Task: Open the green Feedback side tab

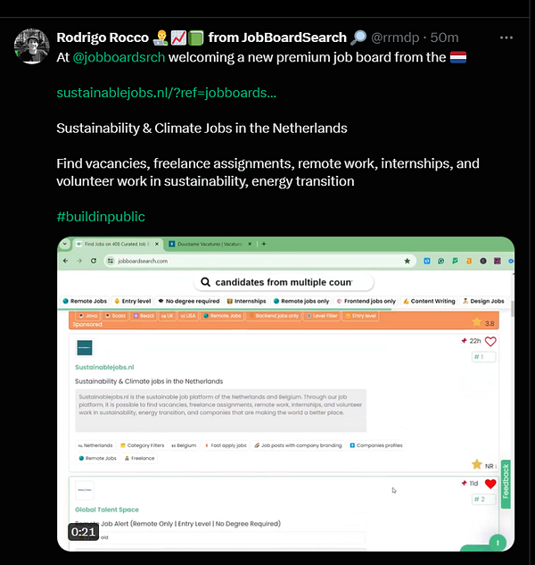Action: tap(506, 485)
